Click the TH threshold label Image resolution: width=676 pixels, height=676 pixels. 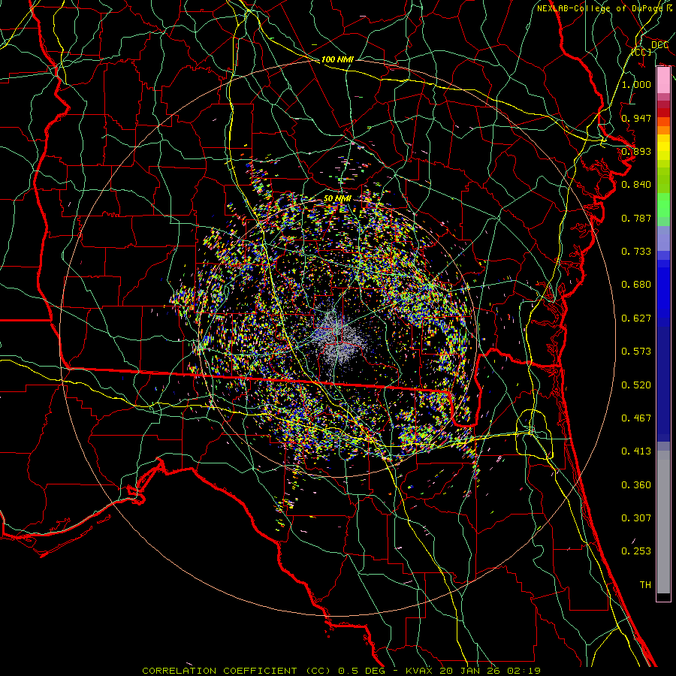(645, 585)
